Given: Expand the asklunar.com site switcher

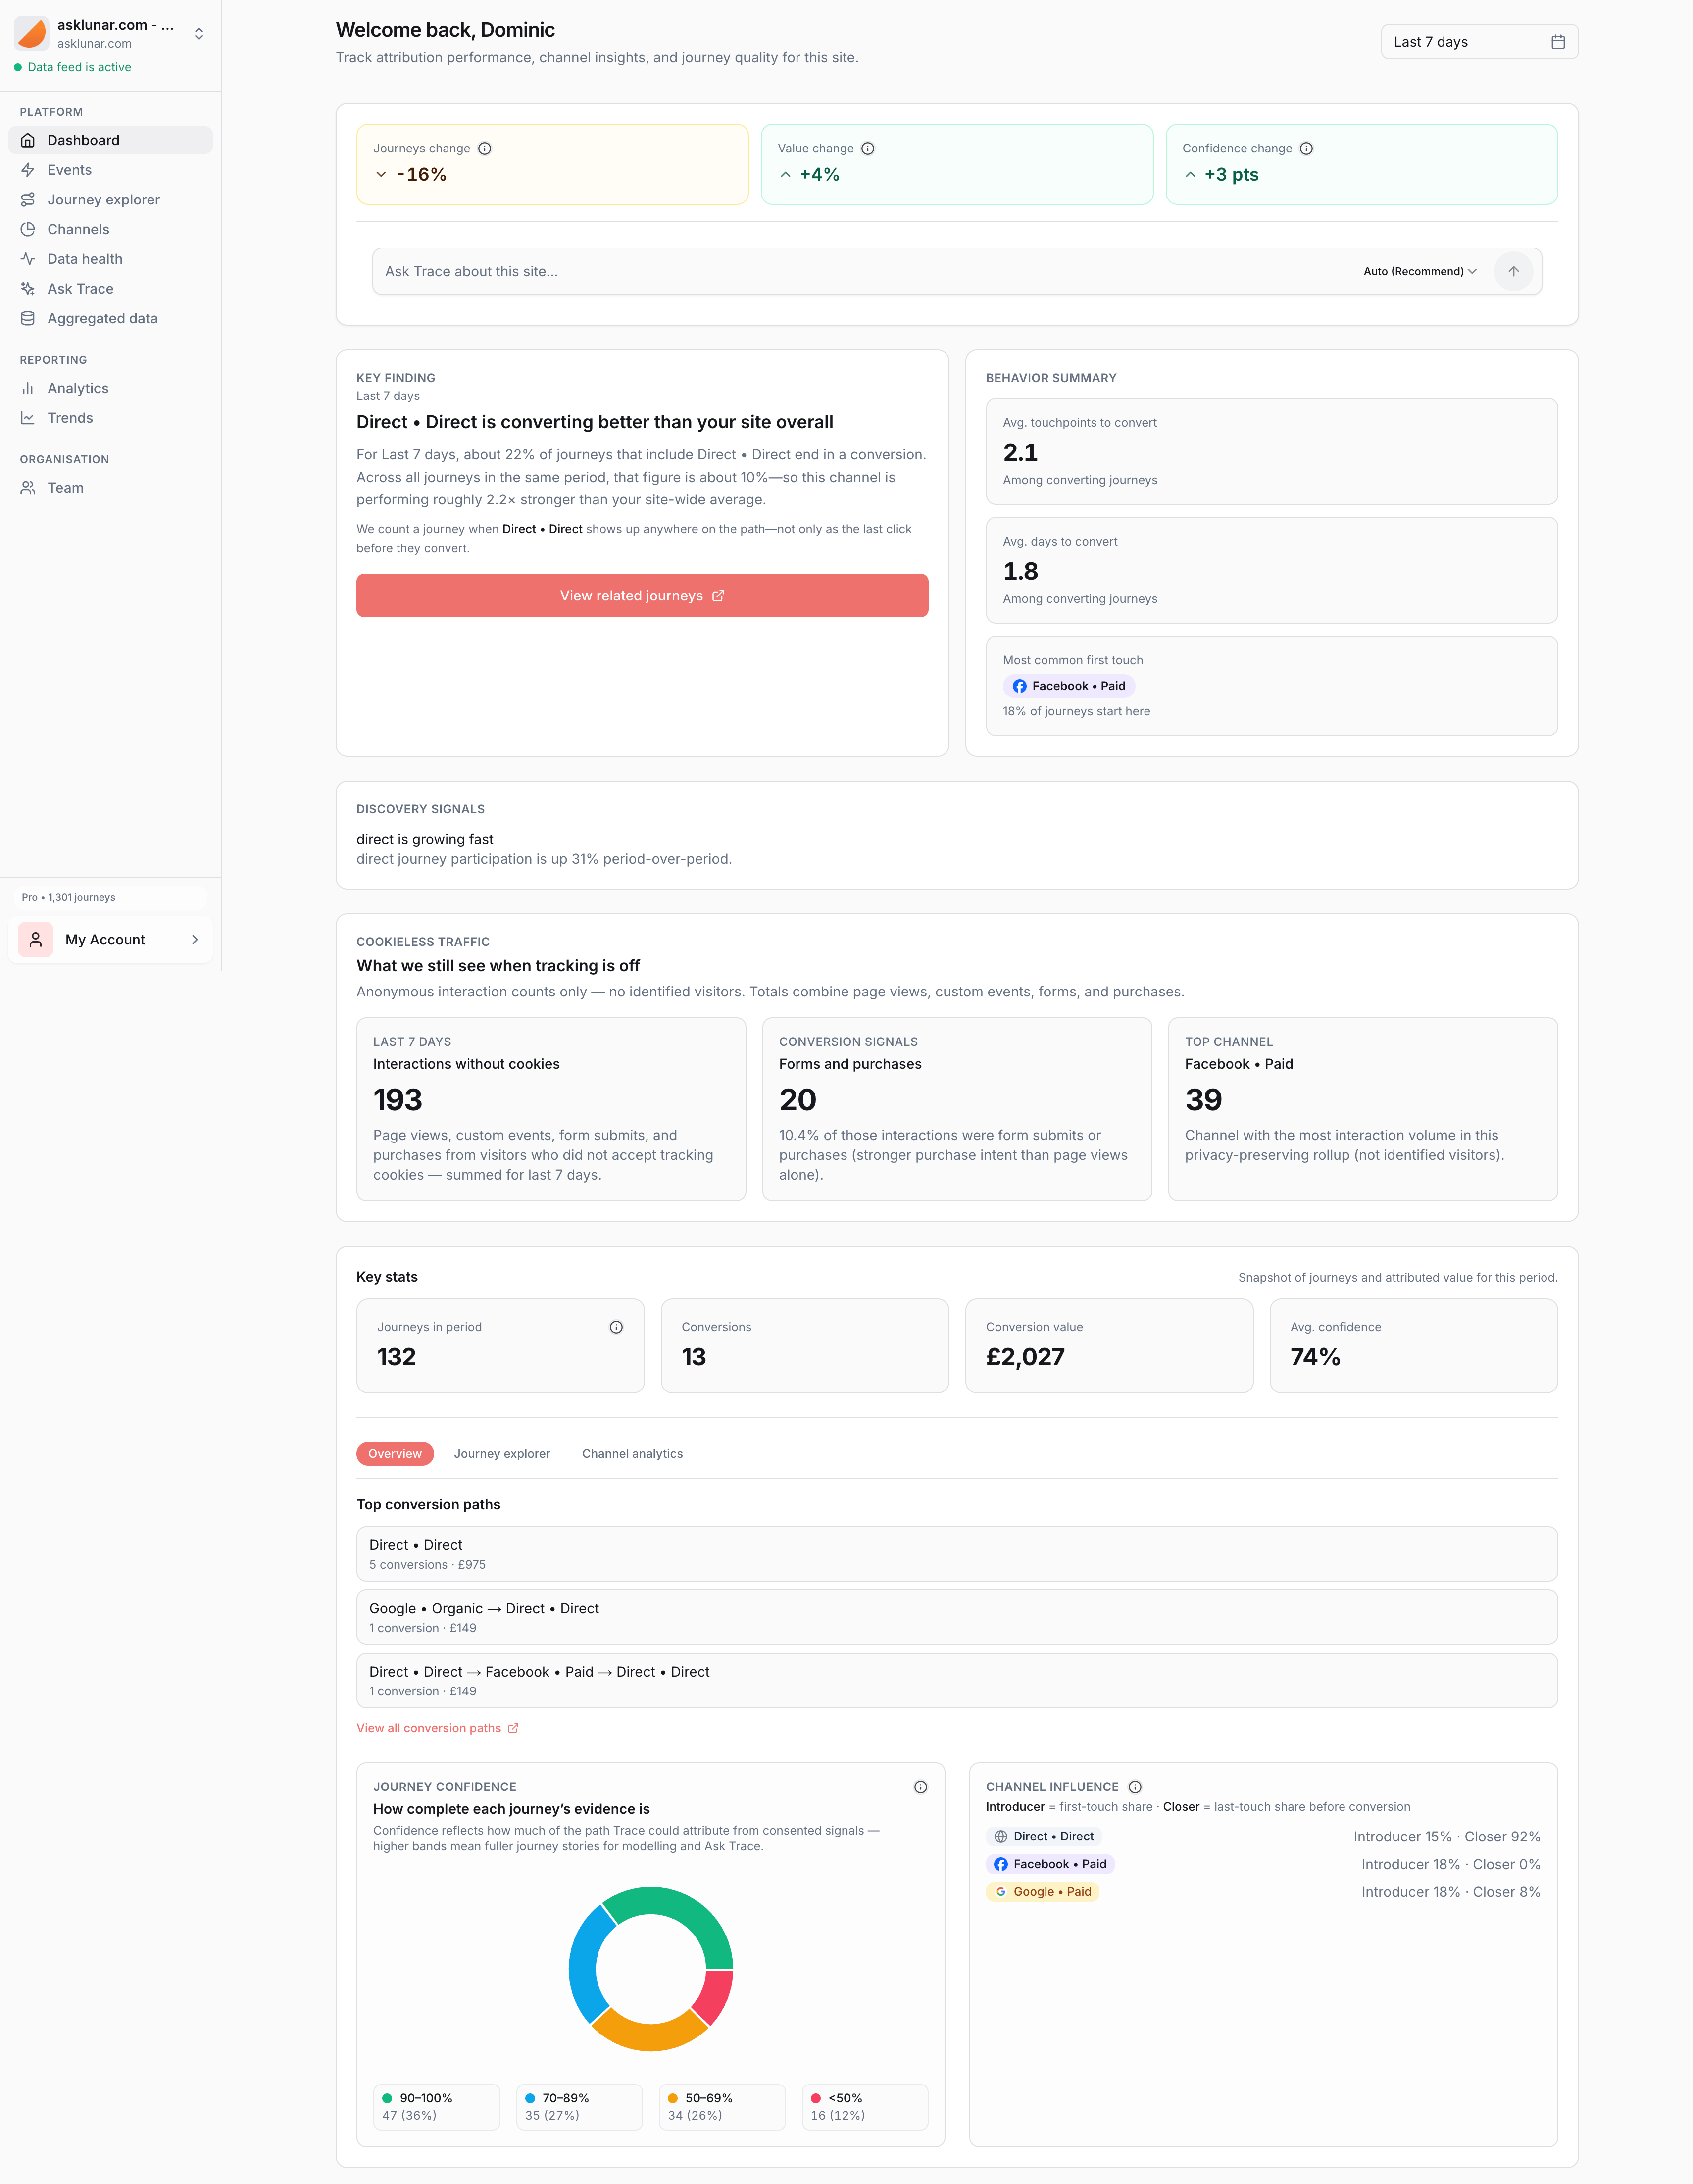Looking at the screenshot, I should [199, 34].
